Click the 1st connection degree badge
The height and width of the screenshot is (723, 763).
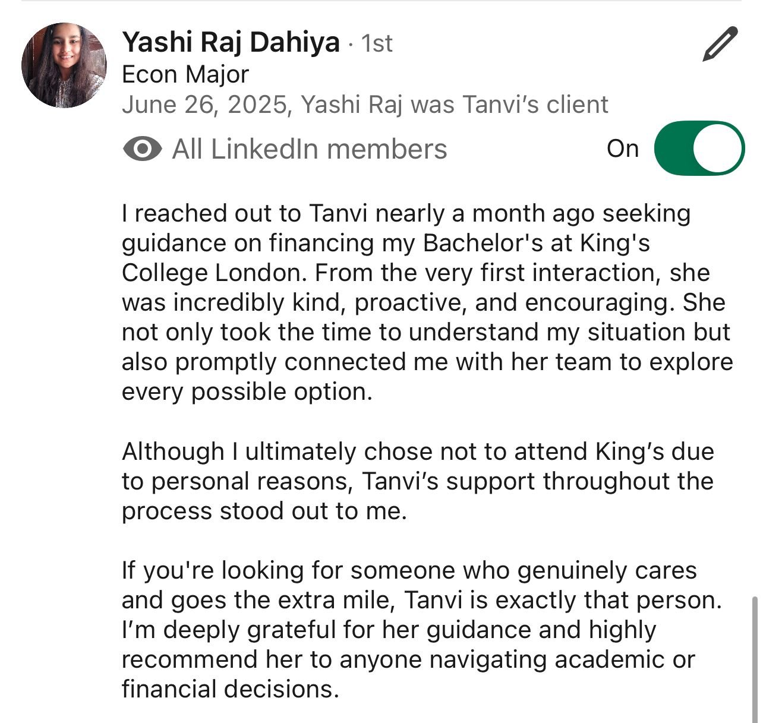pos(377,43)
